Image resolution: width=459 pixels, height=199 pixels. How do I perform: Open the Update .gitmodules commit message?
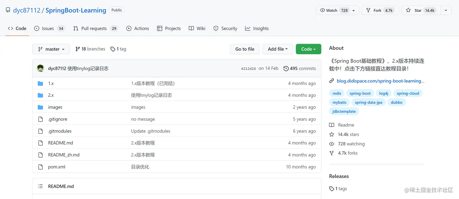[151, 131]
